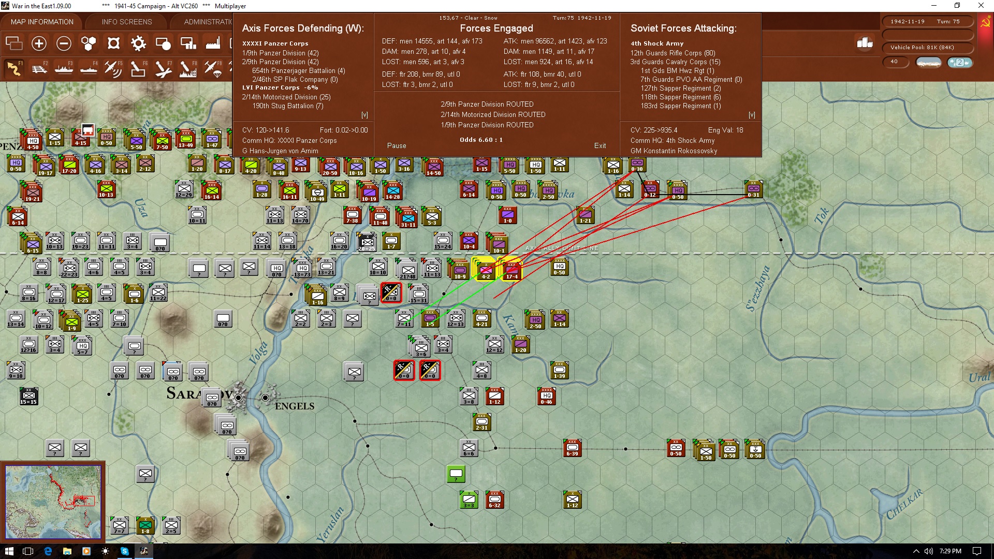Click the Engels city marker
This screenshot has height=559, width=994.
[265, 398]
